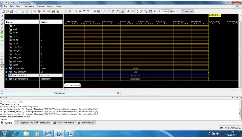
Task: Switch to the Compilation Log tab
Action: (x=24, y=122)
